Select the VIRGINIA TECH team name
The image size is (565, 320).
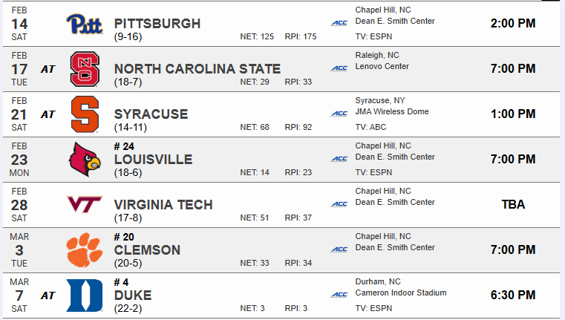click(163, 205)
